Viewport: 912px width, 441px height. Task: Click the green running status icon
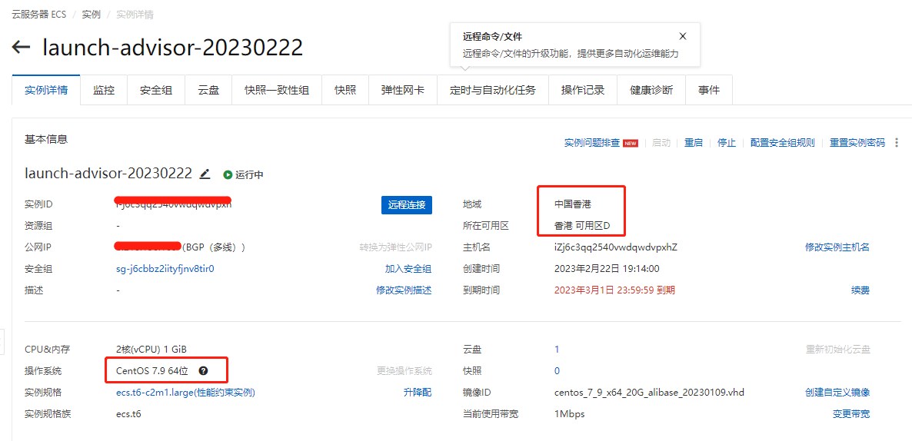[228, 174]
